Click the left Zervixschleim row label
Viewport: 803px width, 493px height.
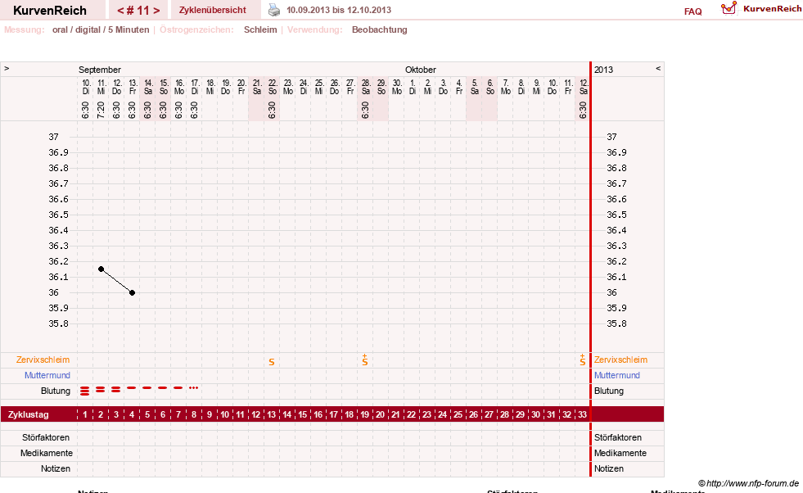click(43, 360)
